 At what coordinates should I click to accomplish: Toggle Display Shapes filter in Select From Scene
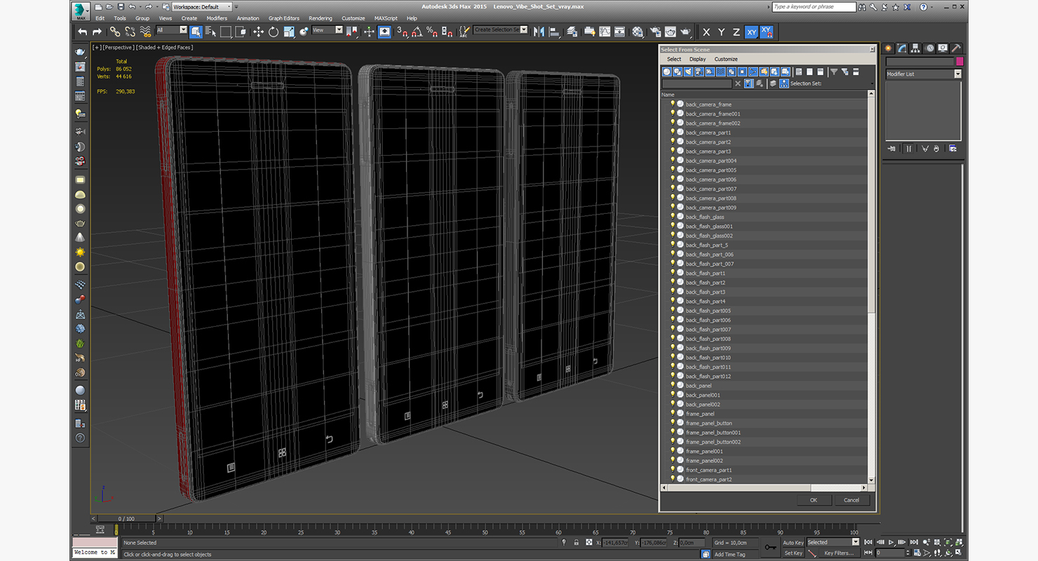[x=678, y=72]
